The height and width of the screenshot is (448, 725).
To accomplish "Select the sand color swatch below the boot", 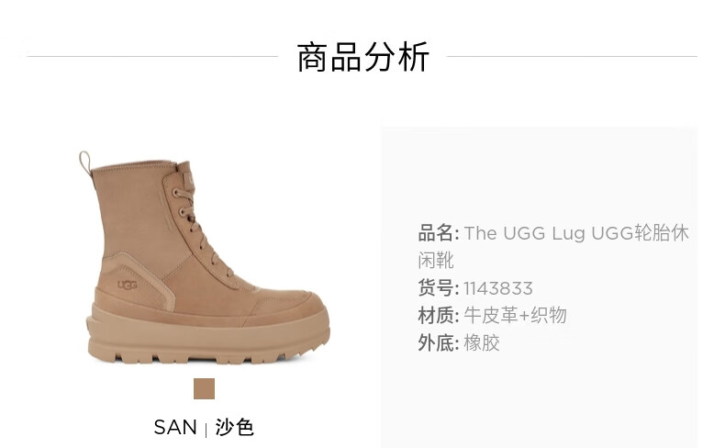I will (x=204, y=389).
